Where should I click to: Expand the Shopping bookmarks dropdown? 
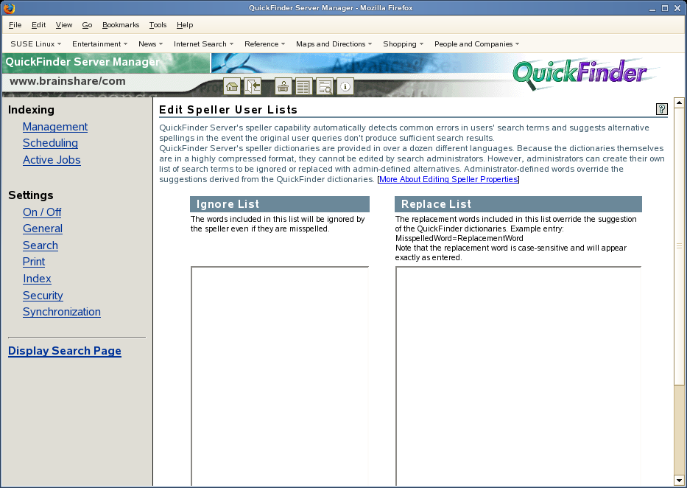click(x=404, y=43)
